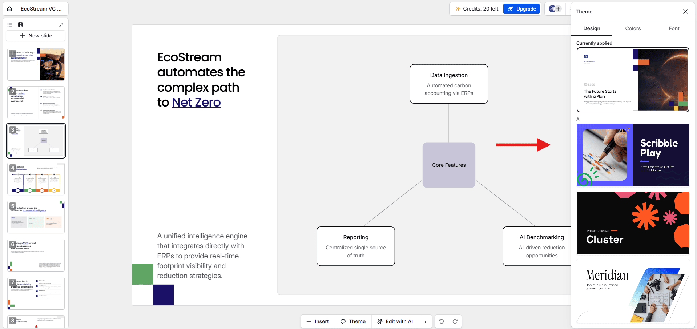Image resolution: width=697 pixels, height=329 pixels.
Task: Select slide 1 thumbnail
Action: pyautogui.click(x=36, y=64)
